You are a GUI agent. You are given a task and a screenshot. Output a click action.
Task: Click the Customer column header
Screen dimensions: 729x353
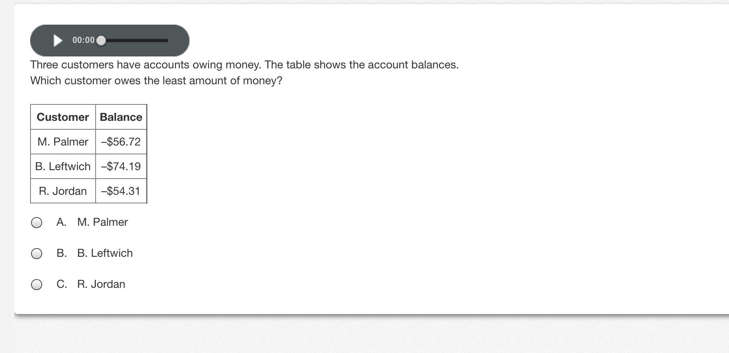[63, 117]
